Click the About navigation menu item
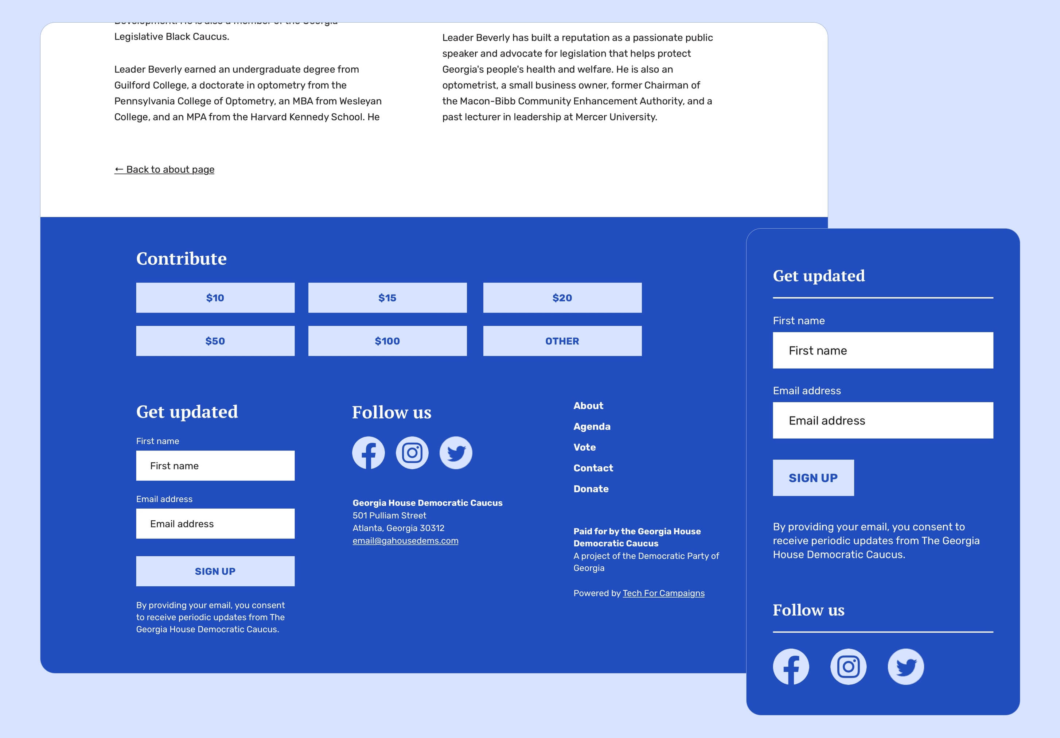1060x738 pixels. 587,405
